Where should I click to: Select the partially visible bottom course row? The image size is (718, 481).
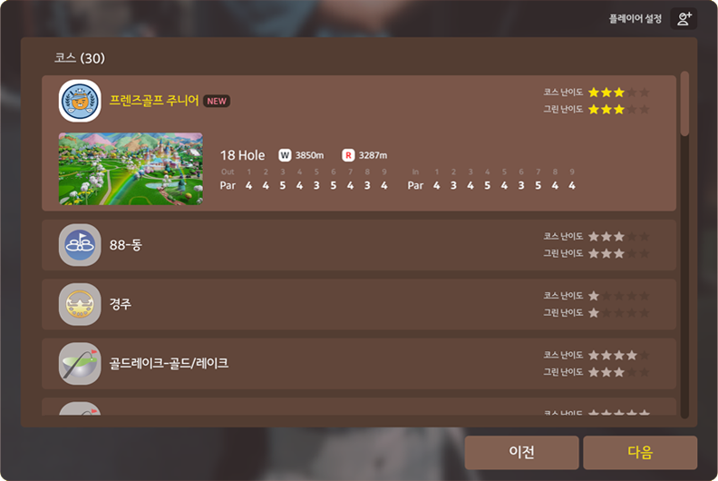[359, 407]
